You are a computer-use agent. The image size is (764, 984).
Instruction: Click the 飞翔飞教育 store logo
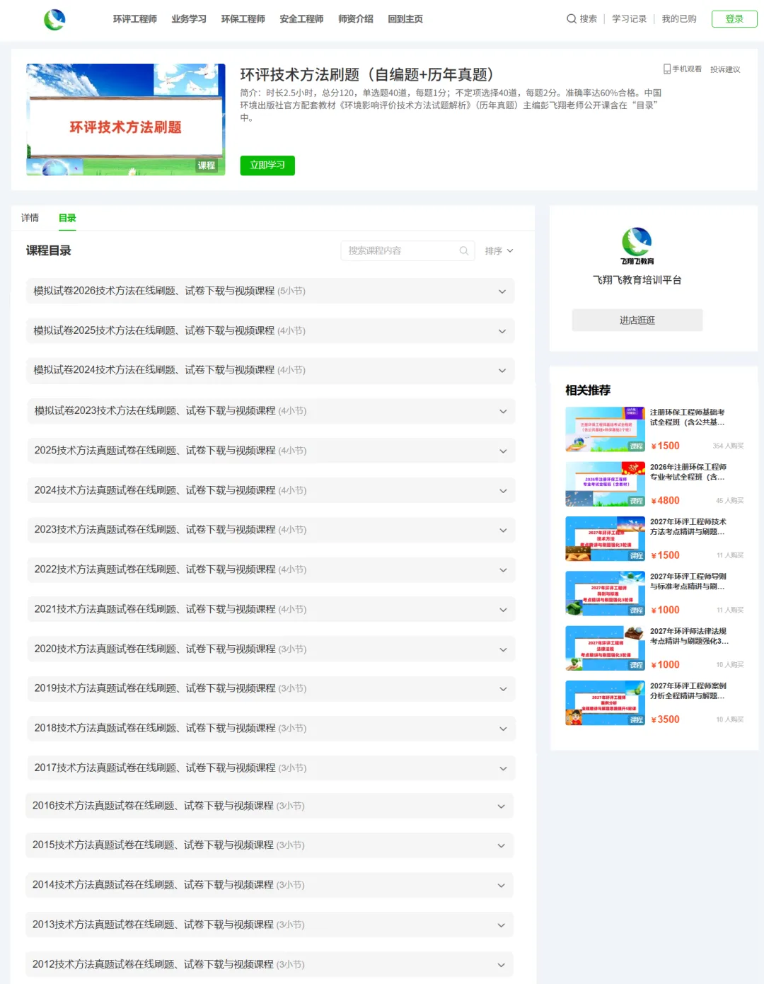[x=637, y=245]
